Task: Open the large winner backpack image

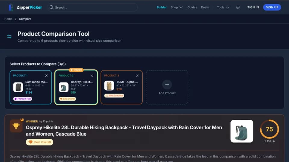Action: [x=242, y=131]
